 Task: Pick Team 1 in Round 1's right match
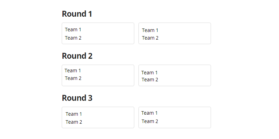150,30
